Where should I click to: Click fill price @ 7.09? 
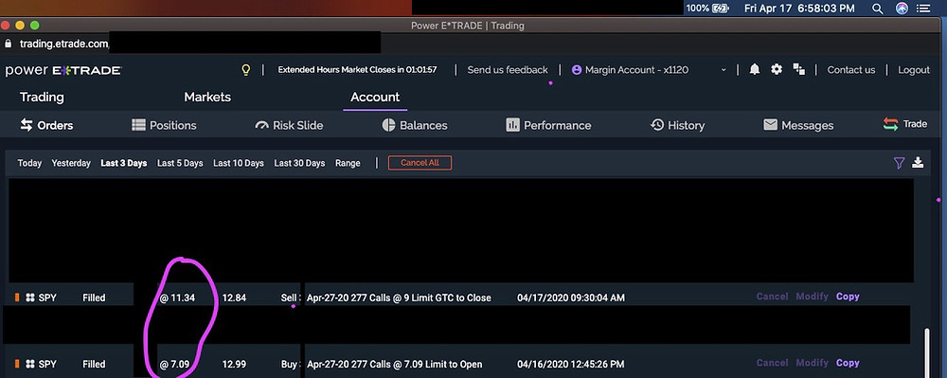174,364
